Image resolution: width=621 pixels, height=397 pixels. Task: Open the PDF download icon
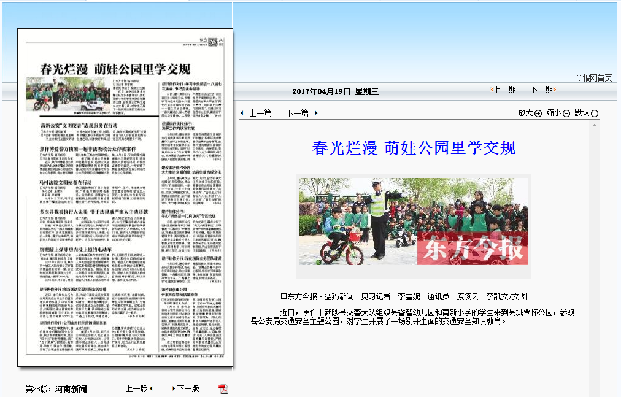click(223, 389)
